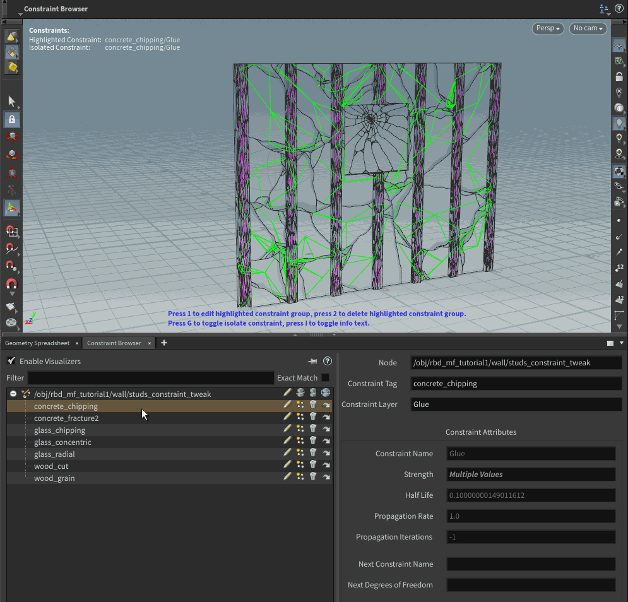Image resolution: width=628 pixels, height=602 pixels.
Task: Toggle the secure selection lock icon
Action: click(12, 119)
